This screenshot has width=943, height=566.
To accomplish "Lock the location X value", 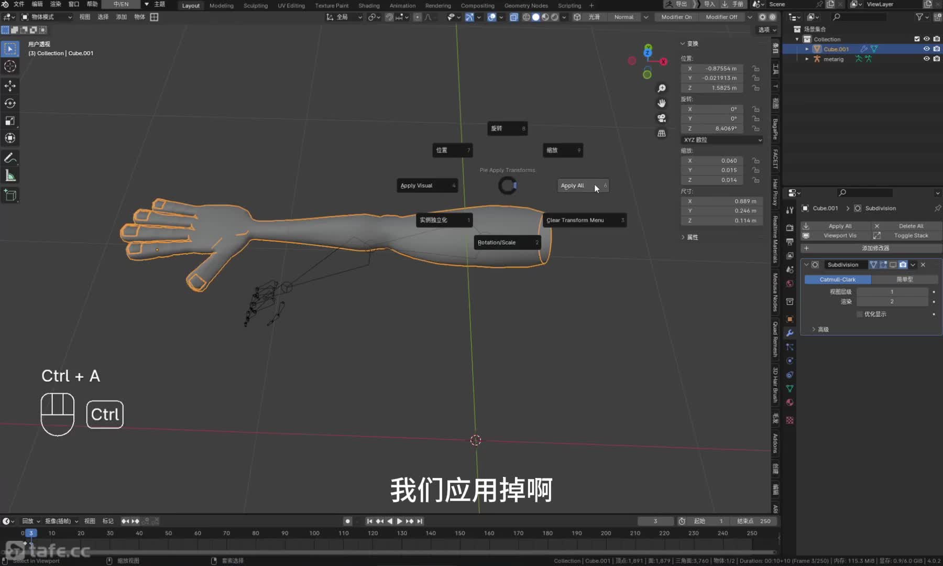I will tap(755, 69).
